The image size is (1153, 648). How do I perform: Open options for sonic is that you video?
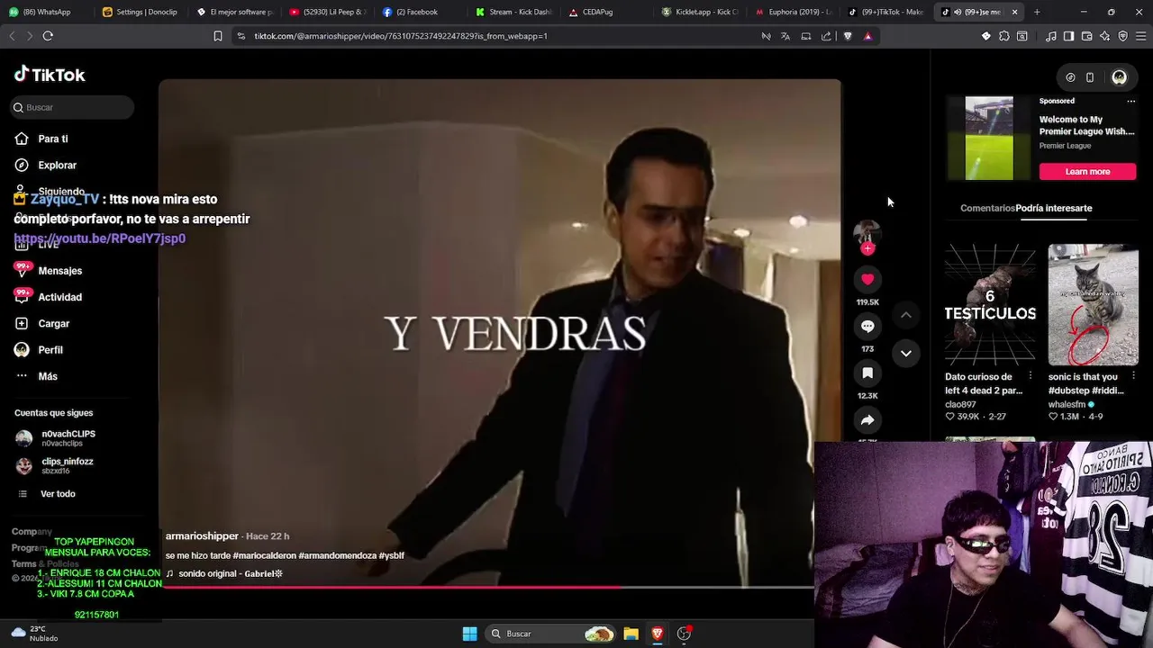coord(1133,376)
